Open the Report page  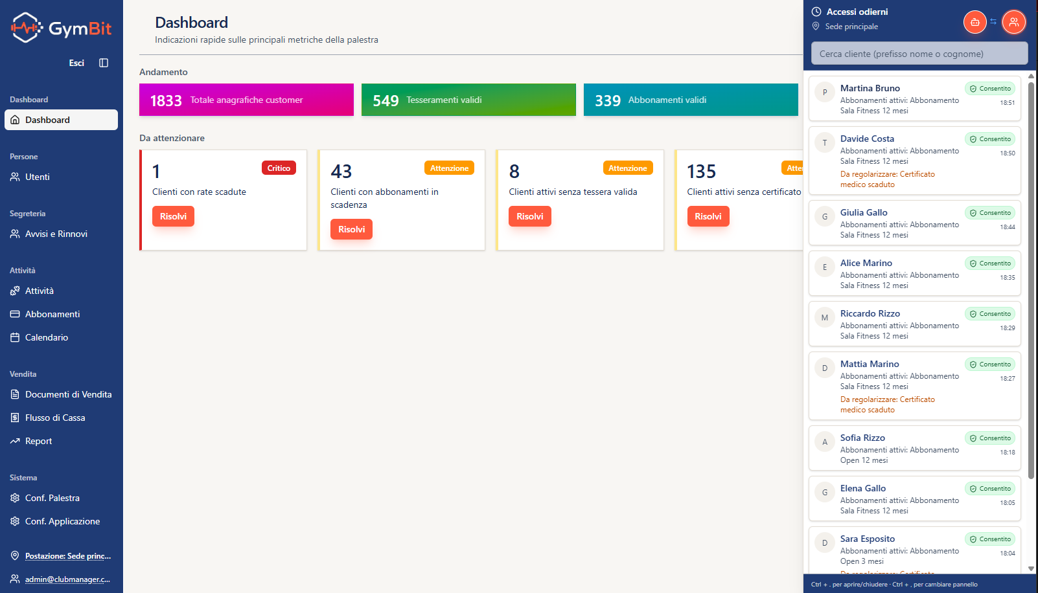[x=61, y=441]
